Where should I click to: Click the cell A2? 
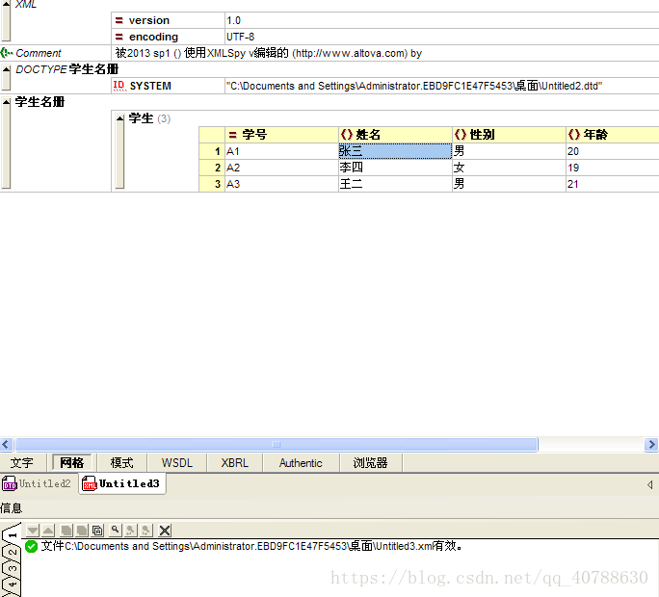281,168
